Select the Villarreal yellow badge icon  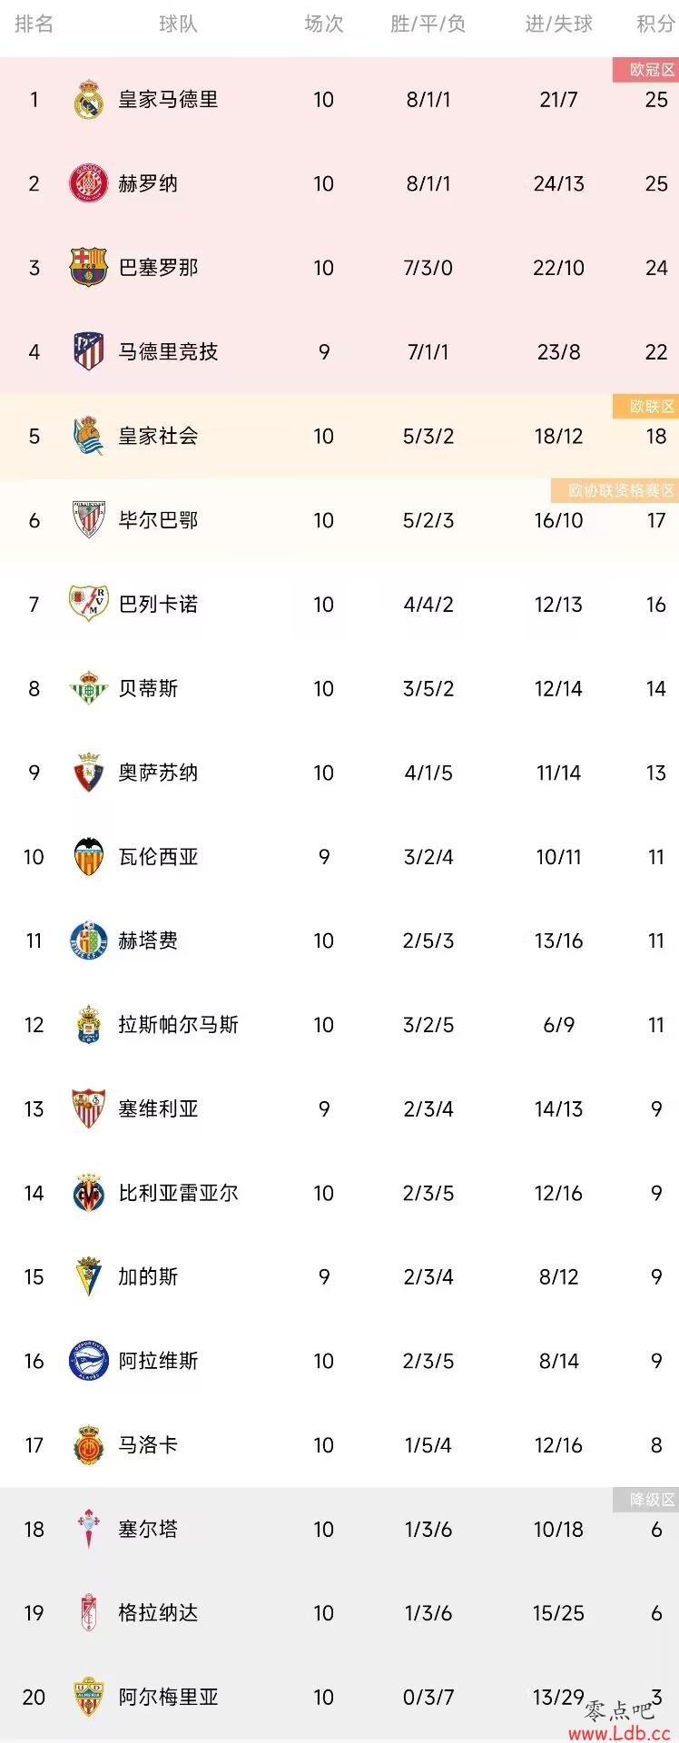(89, 1193)
